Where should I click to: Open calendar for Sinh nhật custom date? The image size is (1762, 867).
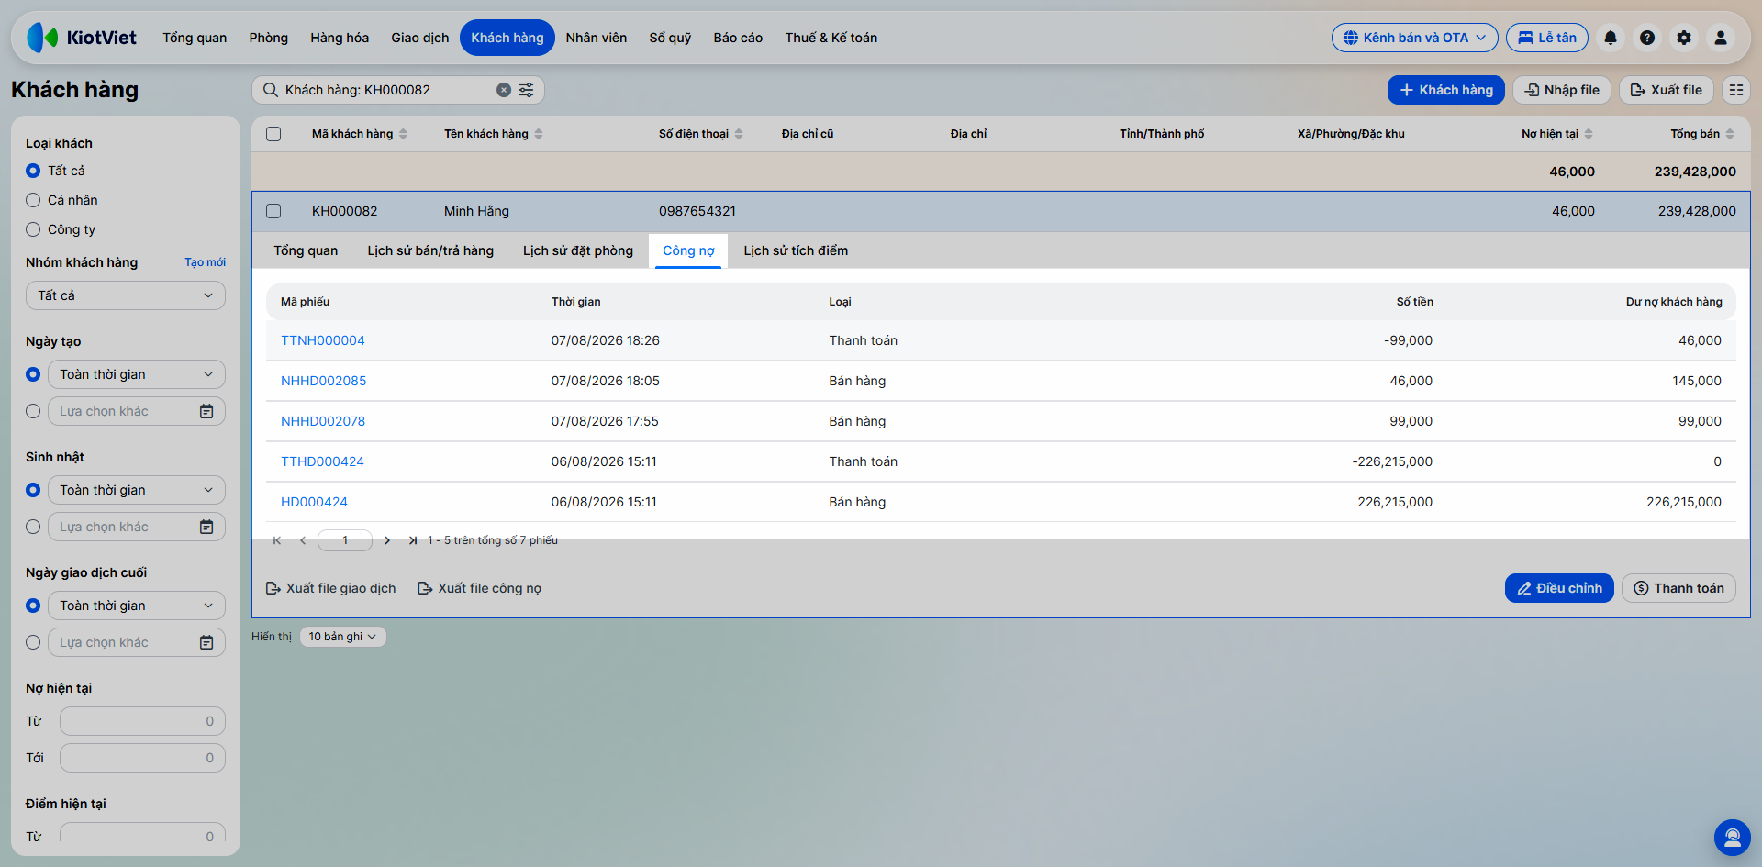pyautogui.click(x=206, y=527)
